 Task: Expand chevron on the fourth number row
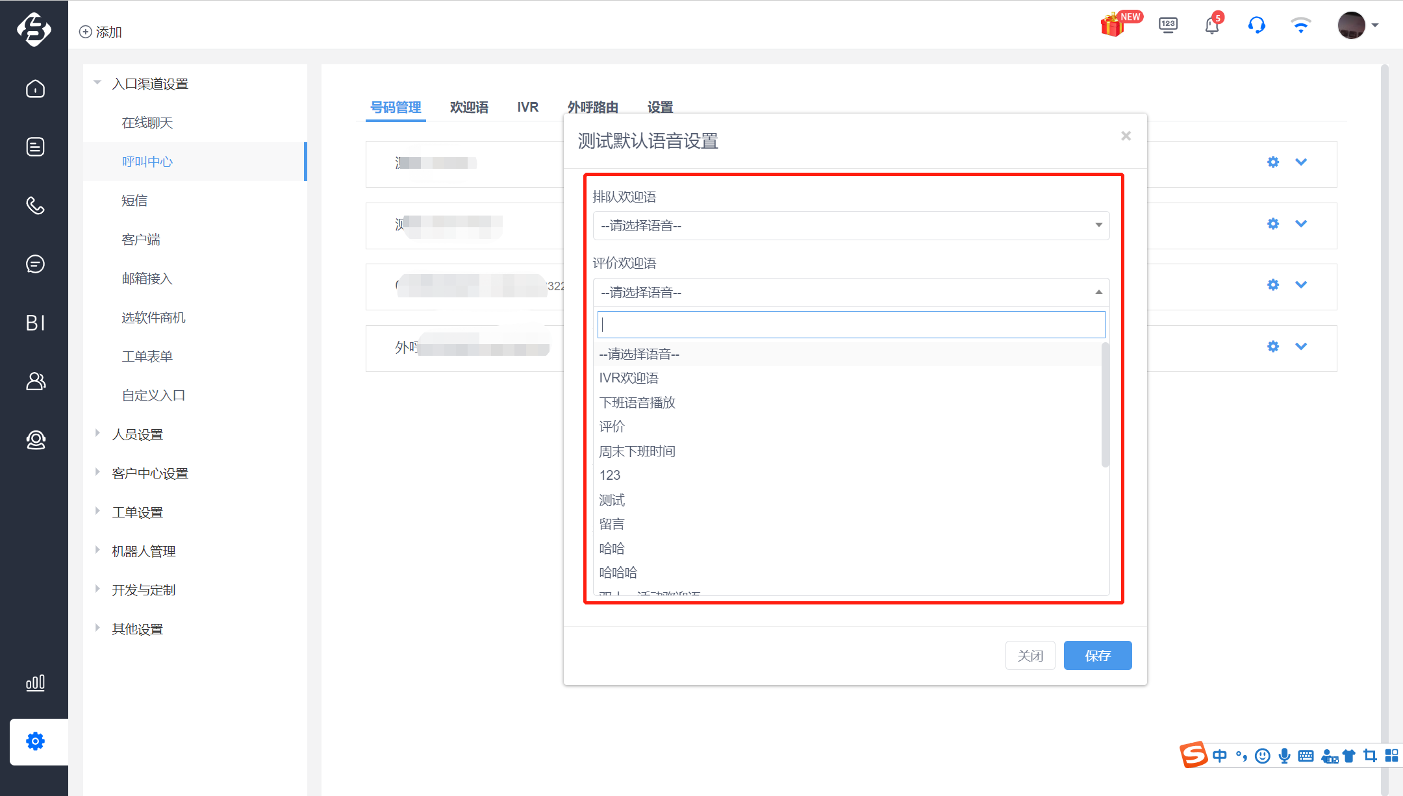(x=1301, y=346)
